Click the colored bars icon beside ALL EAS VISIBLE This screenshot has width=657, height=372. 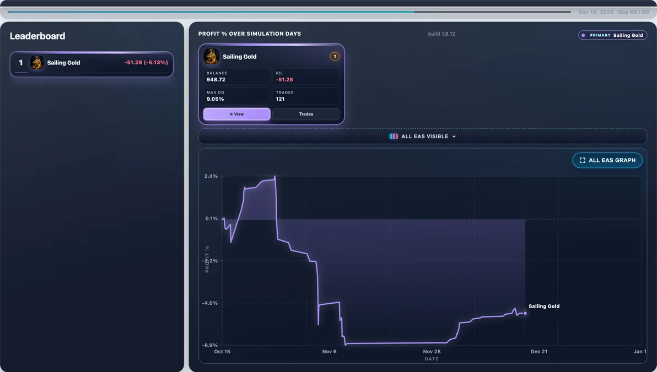point(394,136)
